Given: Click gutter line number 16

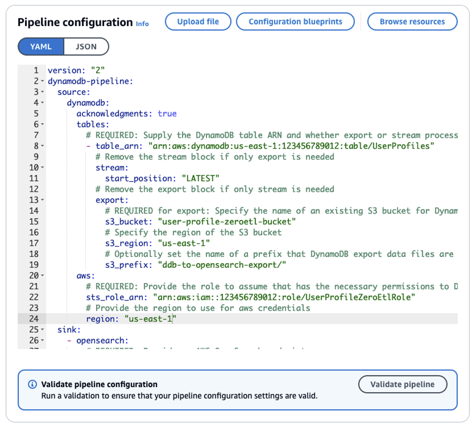Looking at the screenshot, I should (x=34, y=232).
